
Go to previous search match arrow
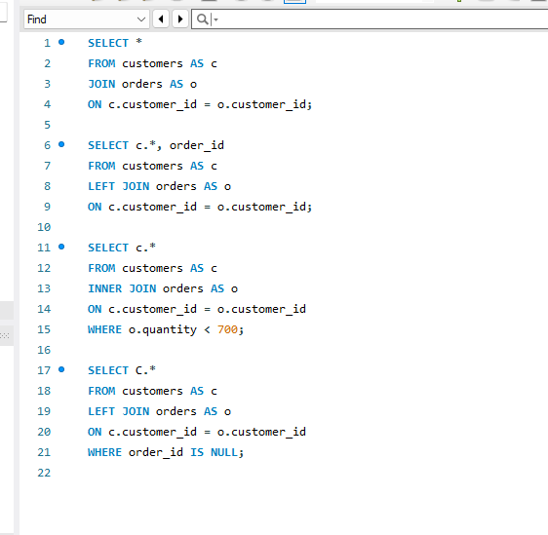tap(161, 19)
